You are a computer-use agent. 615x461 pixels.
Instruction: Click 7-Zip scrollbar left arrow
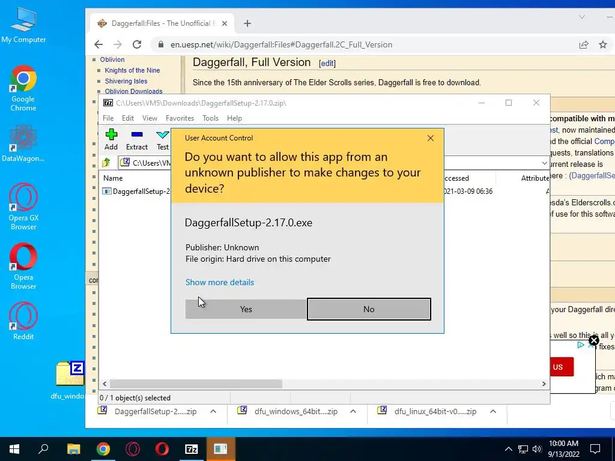pos(105,384)
